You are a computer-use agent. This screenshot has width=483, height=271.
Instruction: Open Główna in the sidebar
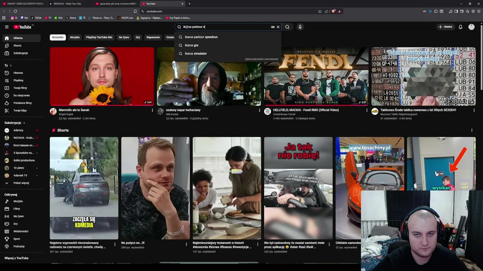22,38
